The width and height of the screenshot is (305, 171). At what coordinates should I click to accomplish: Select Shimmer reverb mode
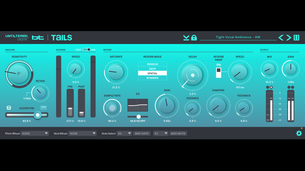coord(152,78)
